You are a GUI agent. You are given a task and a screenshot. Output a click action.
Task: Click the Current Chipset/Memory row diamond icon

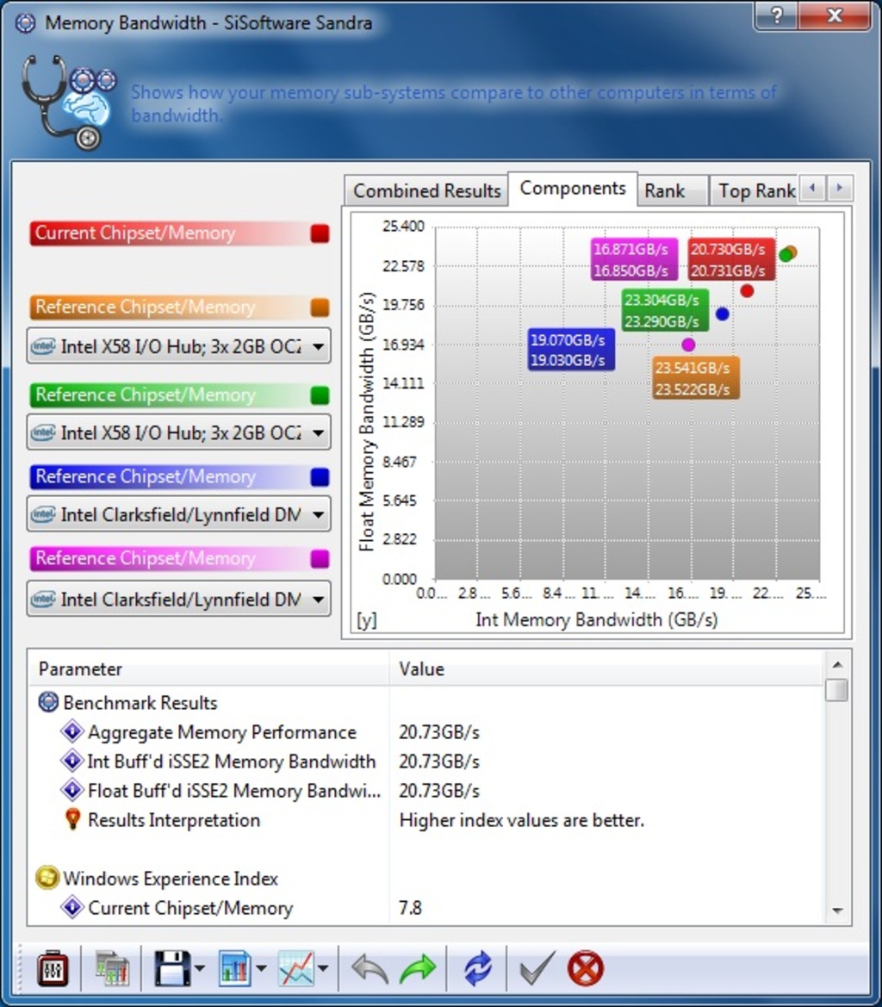pos(71,907)
